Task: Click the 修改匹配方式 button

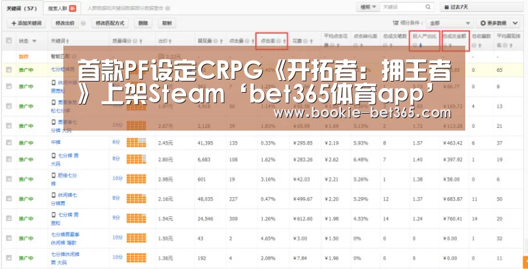Action: click(110, 24)
